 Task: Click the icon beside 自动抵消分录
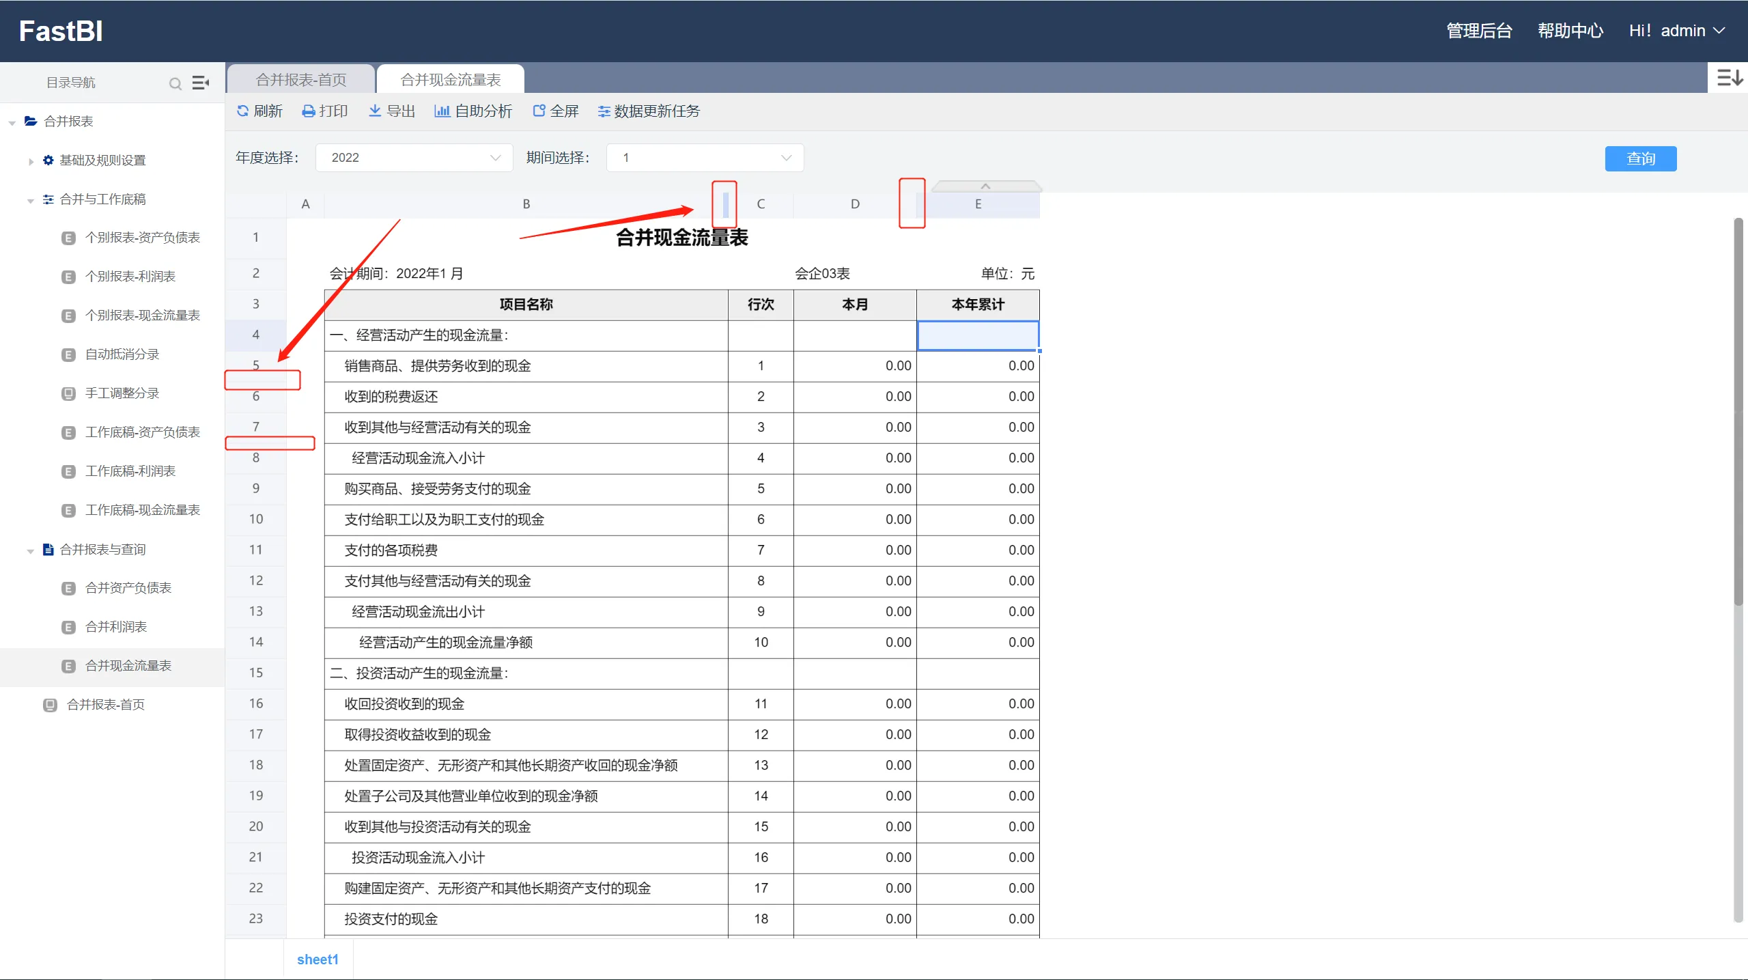[68, 354]
